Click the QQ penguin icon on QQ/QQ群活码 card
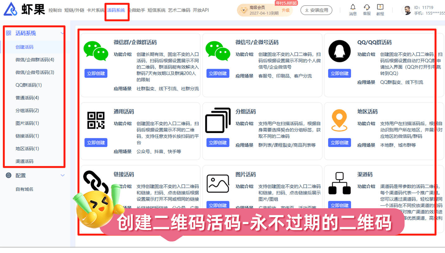This screenshot has height=253, width=445. tap(339, 51)
